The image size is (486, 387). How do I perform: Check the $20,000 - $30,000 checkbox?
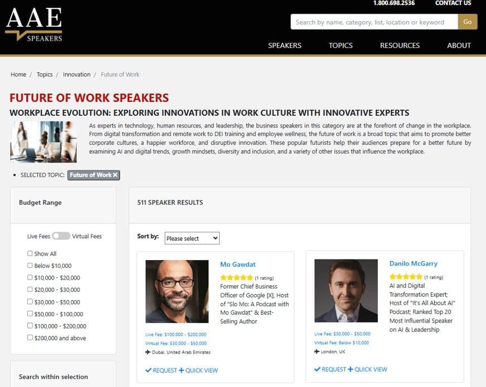30,290
